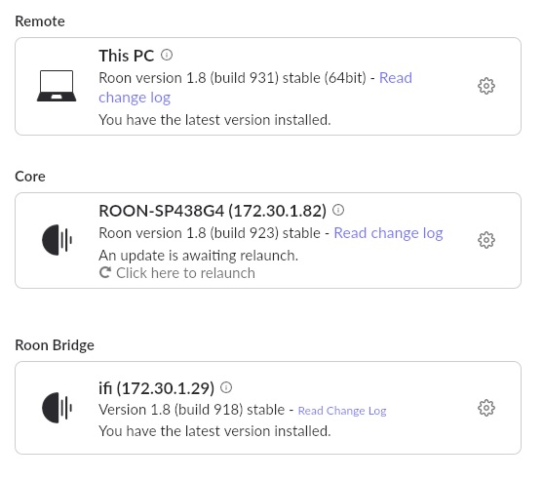Click info icon next to This PC
Screen dimensions: 543x480
167,55
